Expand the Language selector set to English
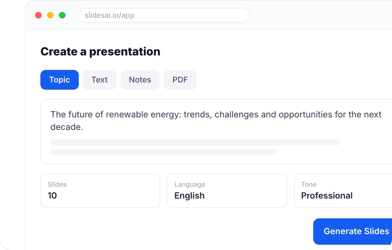392x250 pixels. [227, 191]
